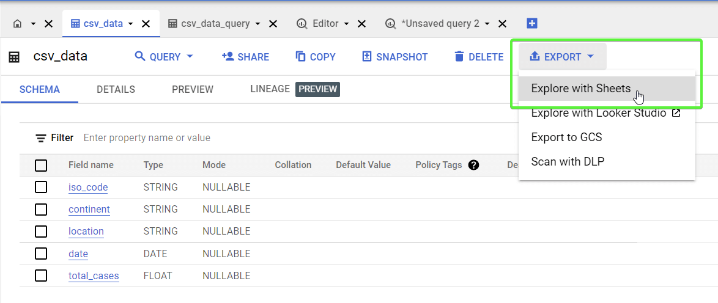Screen dimensions: 718x303
Task: Click the Default Value column header
Action: (363, 165)
